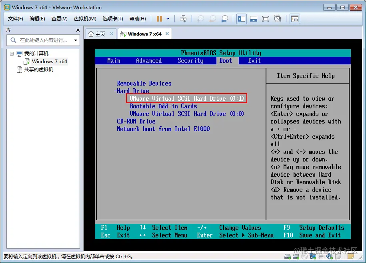This screenshot has width=366, height=263.
Task: Send Ctrl+Alt+Del using the keyboard toolbar icon
Action: coord(183,19)
